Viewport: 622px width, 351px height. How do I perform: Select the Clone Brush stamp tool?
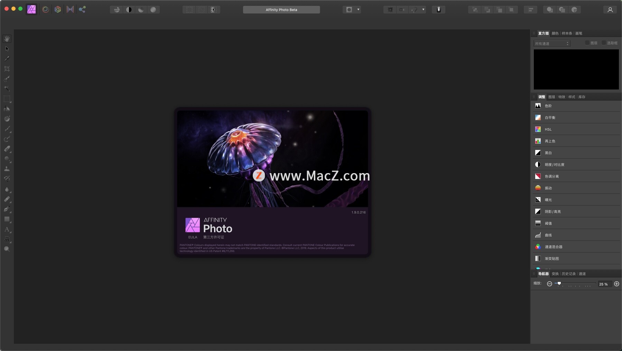coord(7,169)
